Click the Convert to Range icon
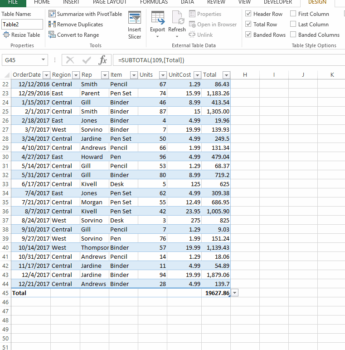The width and height of the screenshot is (345, 350). coord(52,35)
